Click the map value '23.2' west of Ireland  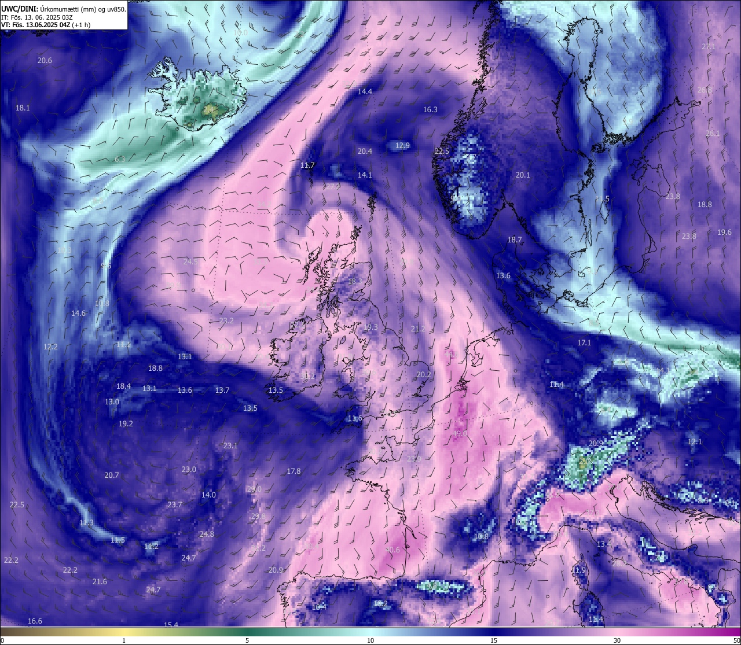(x=226, y=321)
